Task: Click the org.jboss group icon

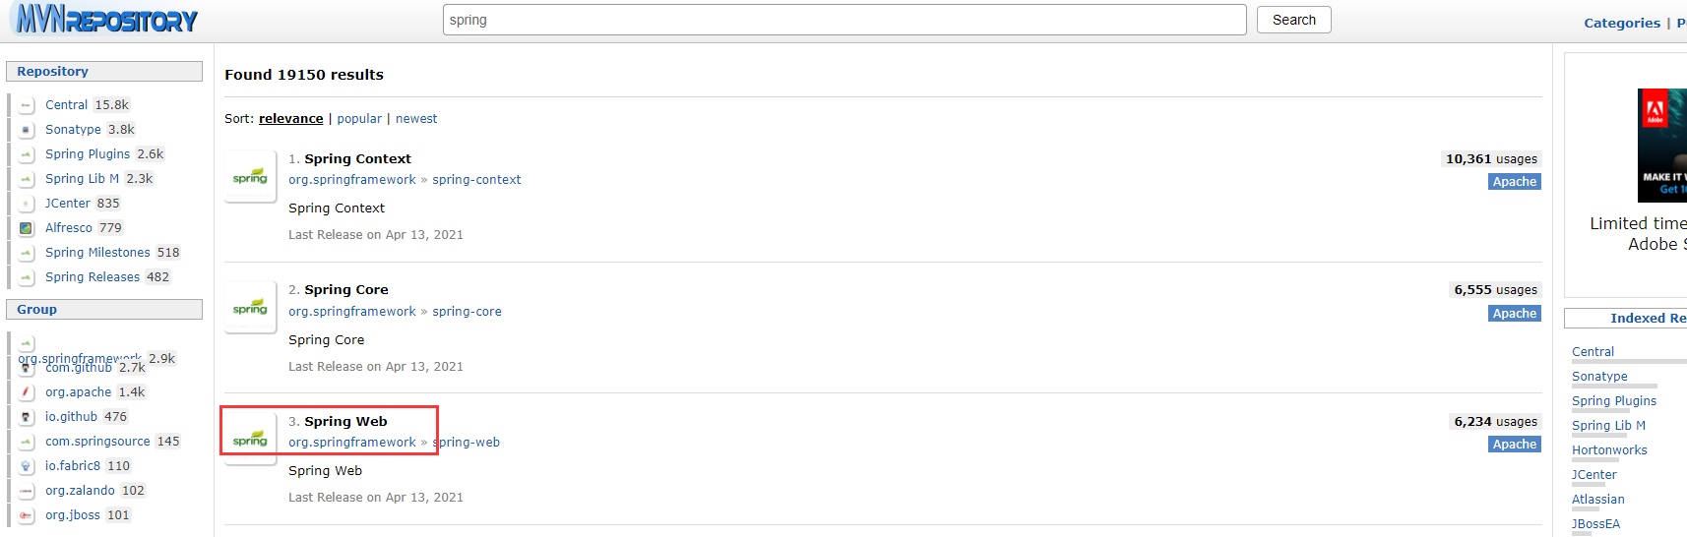Action: (27, 515)
